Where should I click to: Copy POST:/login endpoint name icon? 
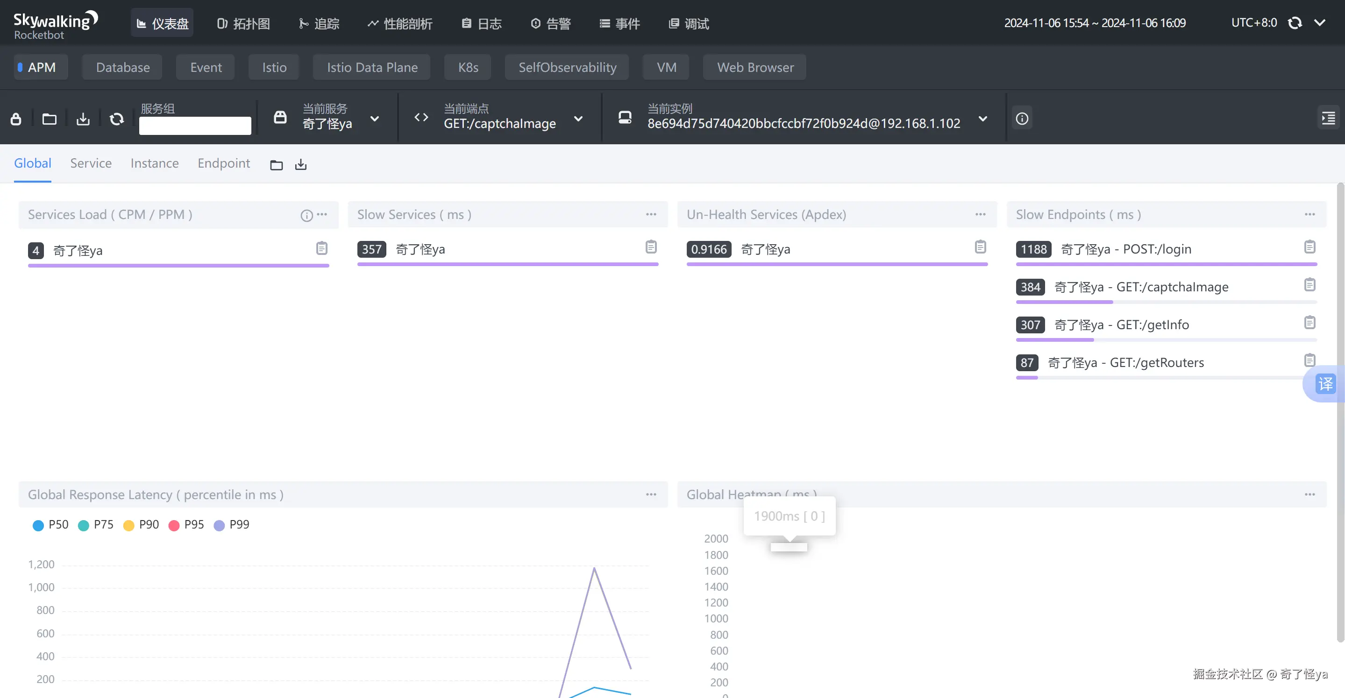click(x=1309, y=247)
